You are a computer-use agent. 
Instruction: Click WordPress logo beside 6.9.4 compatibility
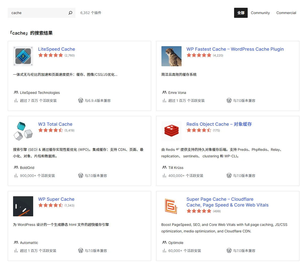pyautogui.click(x=81, y=101)
